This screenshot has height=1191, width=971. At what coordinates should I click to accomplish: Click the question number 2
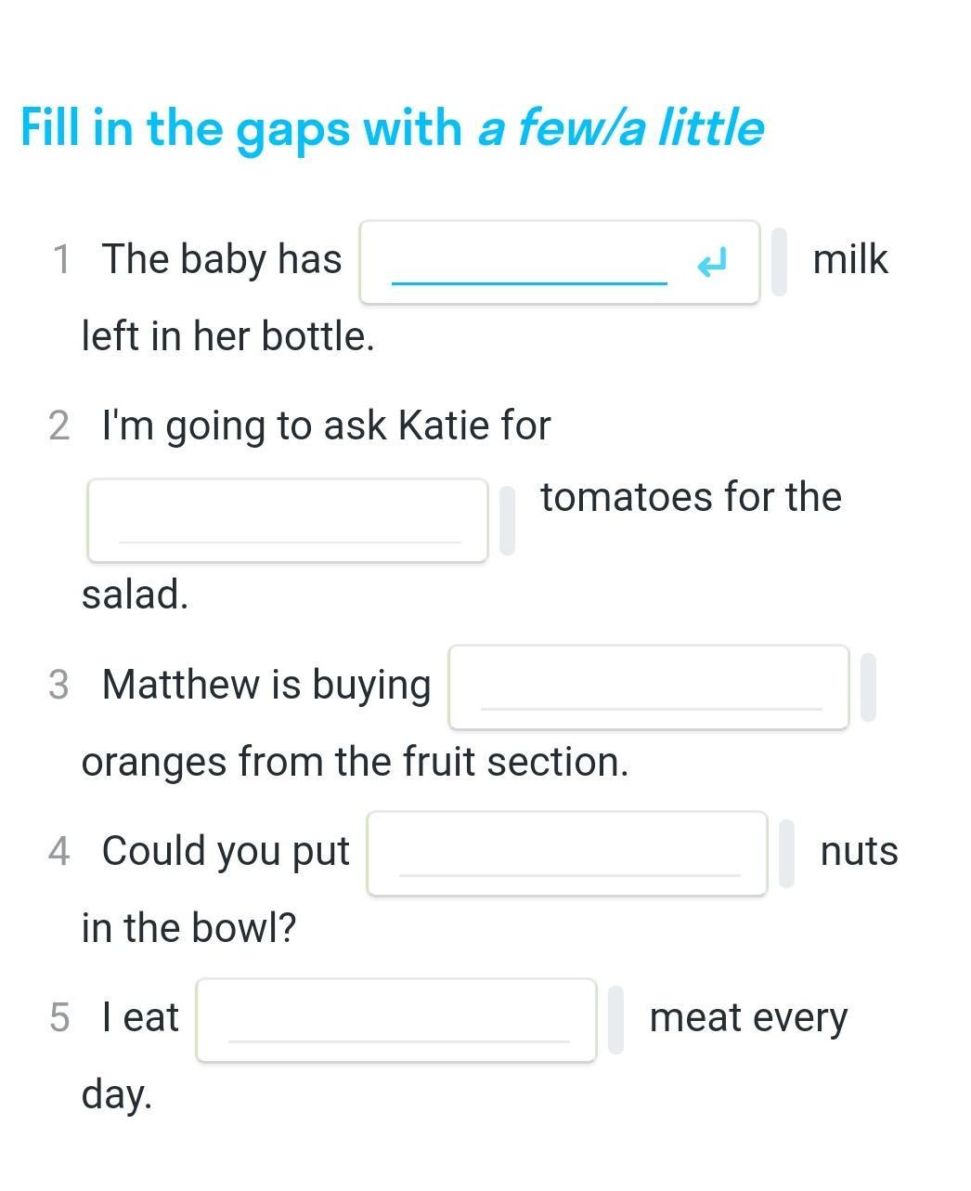tap(58, 425)
